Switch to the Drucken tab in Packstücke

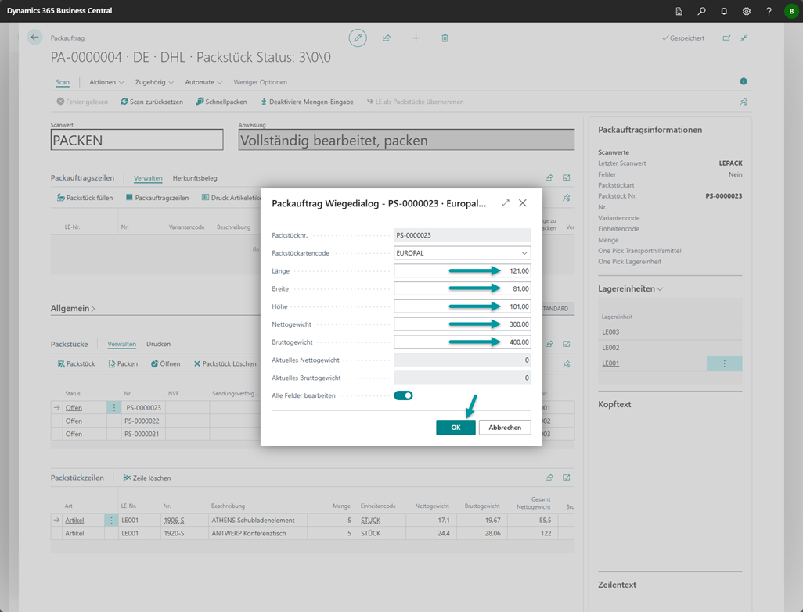[158, 344]
